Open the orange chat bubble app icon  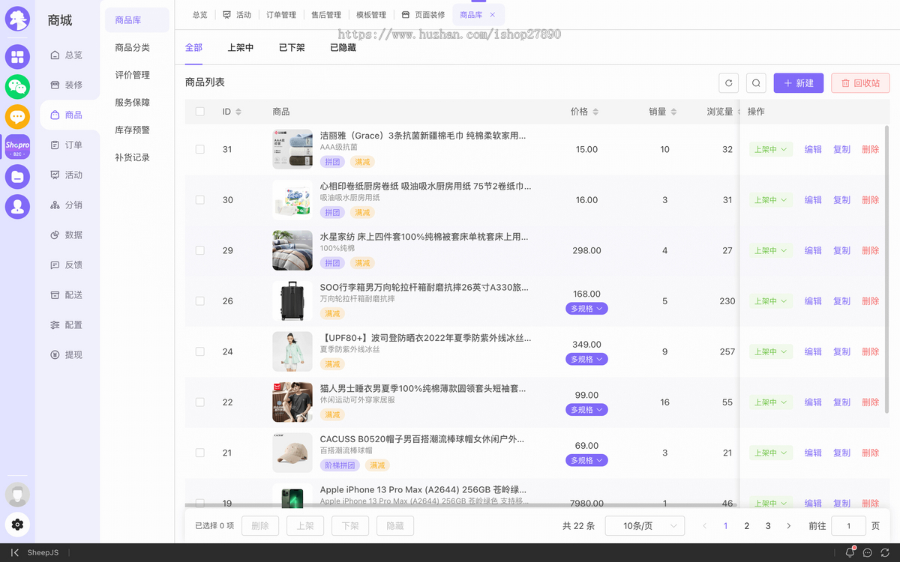click(x=17, y=117)
